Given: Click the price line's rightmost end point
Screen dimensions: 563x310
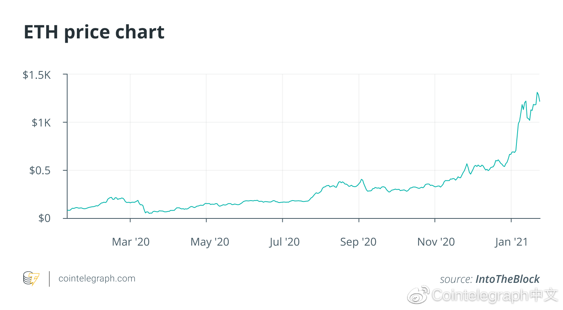Looking at the screenshot, I should (540, 101).
